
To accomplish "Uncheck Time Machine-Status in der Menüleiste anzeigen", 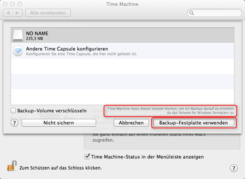I will [x=87, y=156].
